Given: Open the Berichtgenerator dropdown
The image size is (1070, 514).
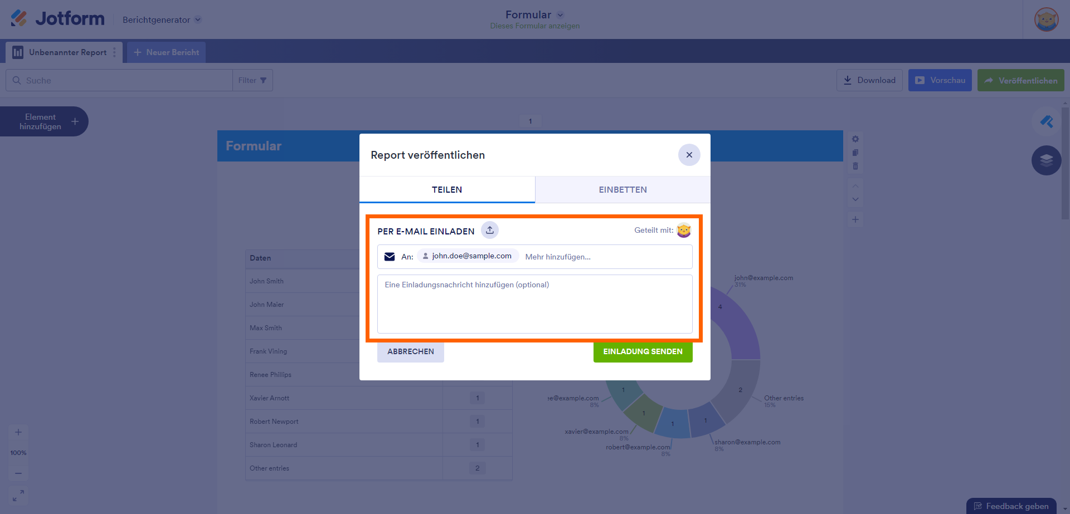Looking at the screenshot, I should (x=162, y=19).
